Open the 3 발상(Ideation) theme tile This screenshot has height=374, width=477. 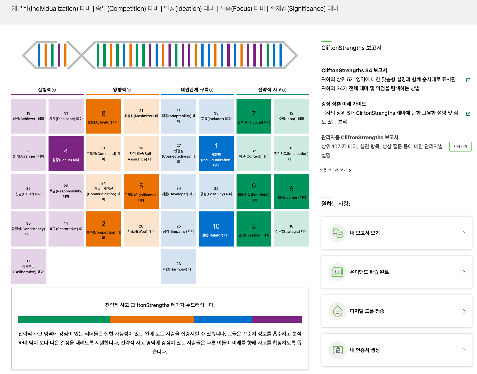254,229
